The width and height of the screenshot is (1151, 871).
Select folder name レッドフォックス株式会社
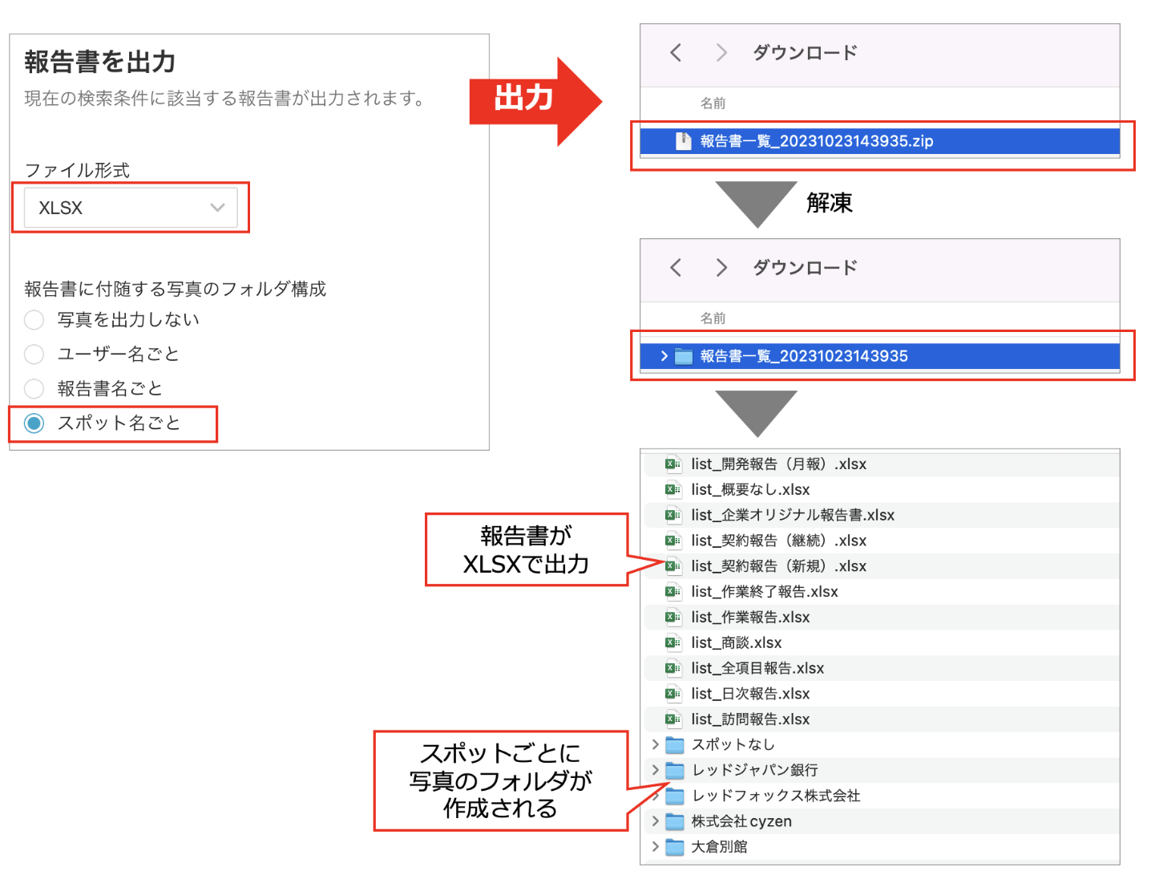tap(776, 796)
